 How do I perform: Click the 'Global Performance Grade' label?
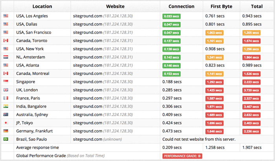tap(41, 156)
